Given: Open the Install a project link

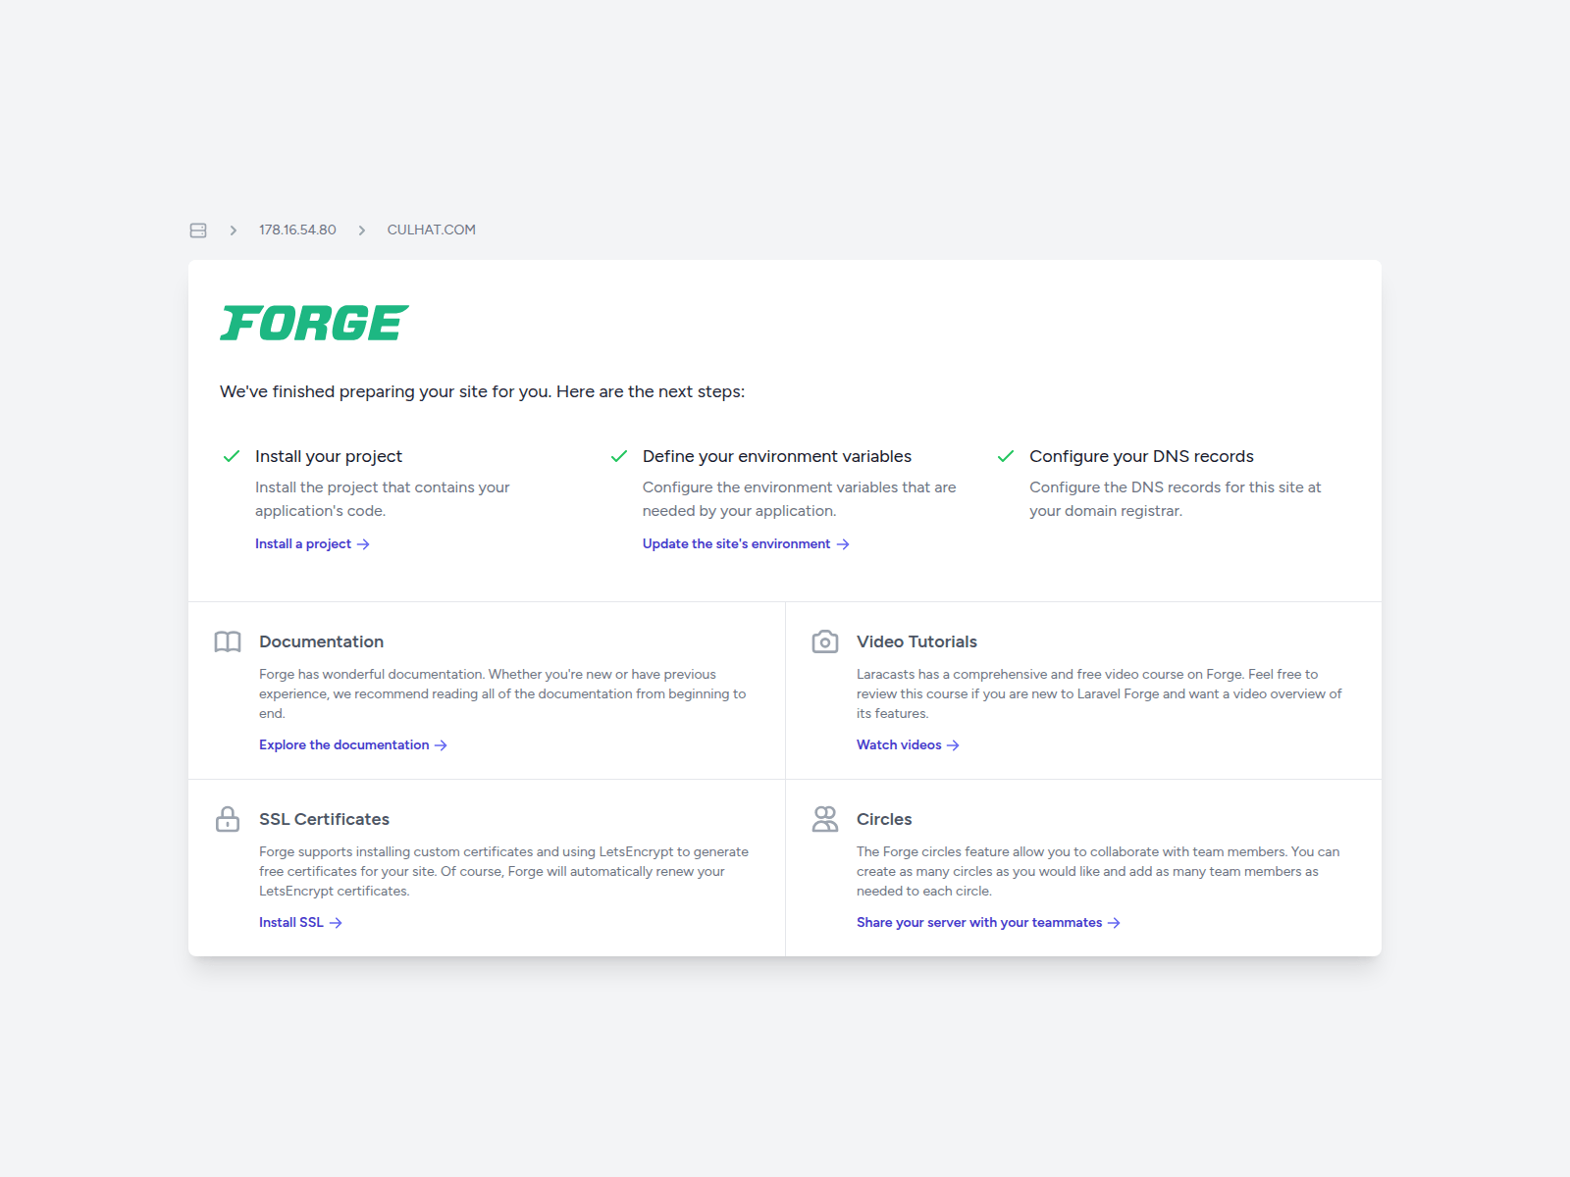Looking at the screenshot, I should 312,543.
